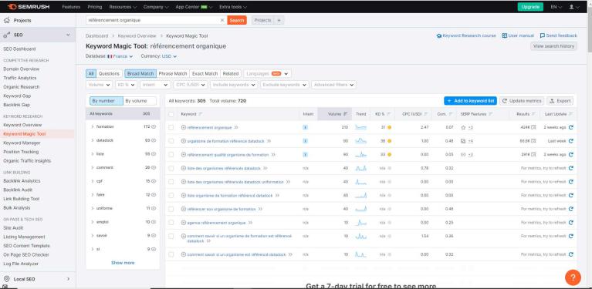592x289 pixels.
Task: Click the Export button
Action: tap(560, 101)
